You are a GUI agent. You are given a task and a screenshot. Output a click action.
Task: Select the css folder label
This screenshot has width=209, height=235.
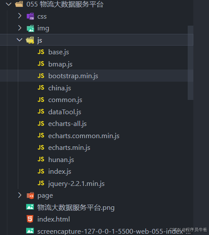[x=42, y=17]
